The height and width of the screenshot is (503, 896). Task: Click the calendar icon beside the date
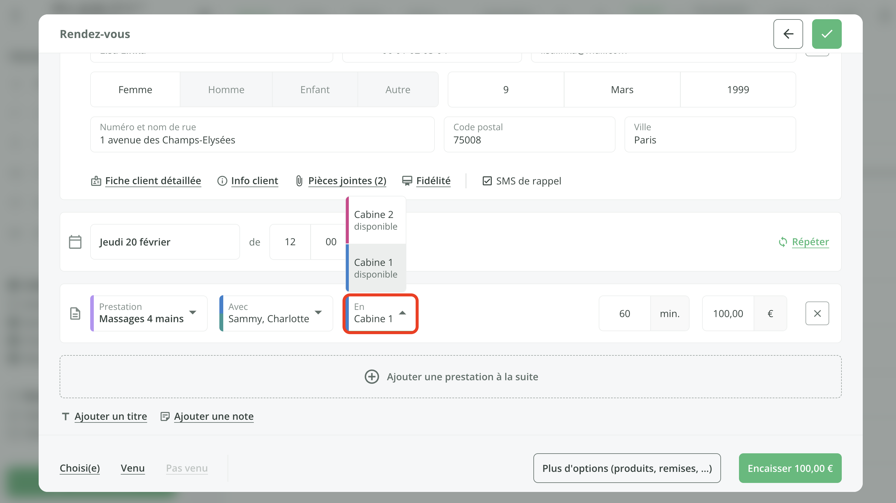[x=75, y=242]
